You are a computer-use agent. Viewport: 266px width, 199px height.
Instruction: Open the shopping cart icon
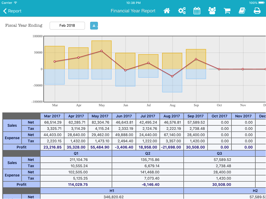pos(227,11)
